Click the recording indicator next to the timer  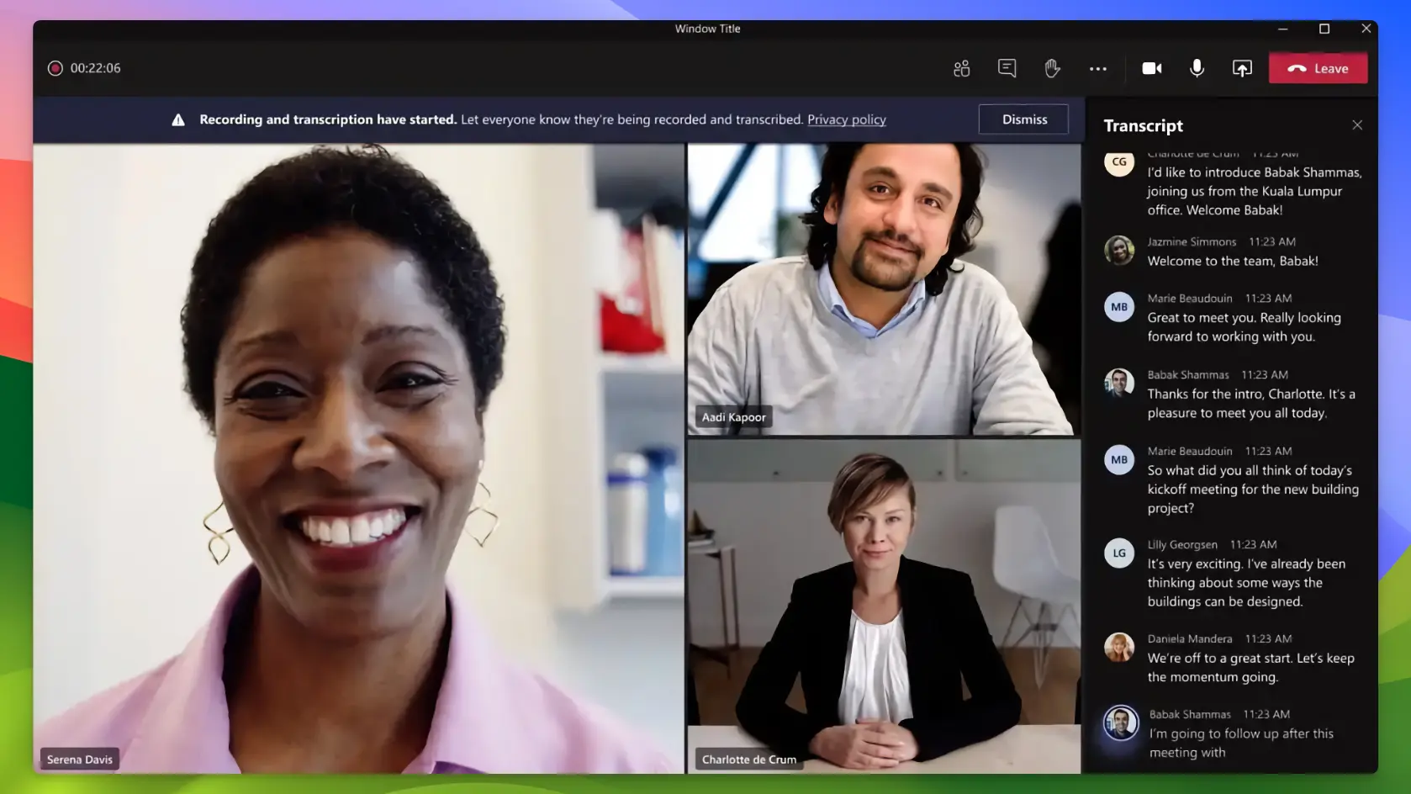[x=55, y=68]
